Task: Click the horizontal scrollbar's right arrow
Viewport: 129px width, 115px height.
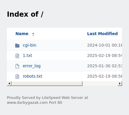Action: pos(120,84)
